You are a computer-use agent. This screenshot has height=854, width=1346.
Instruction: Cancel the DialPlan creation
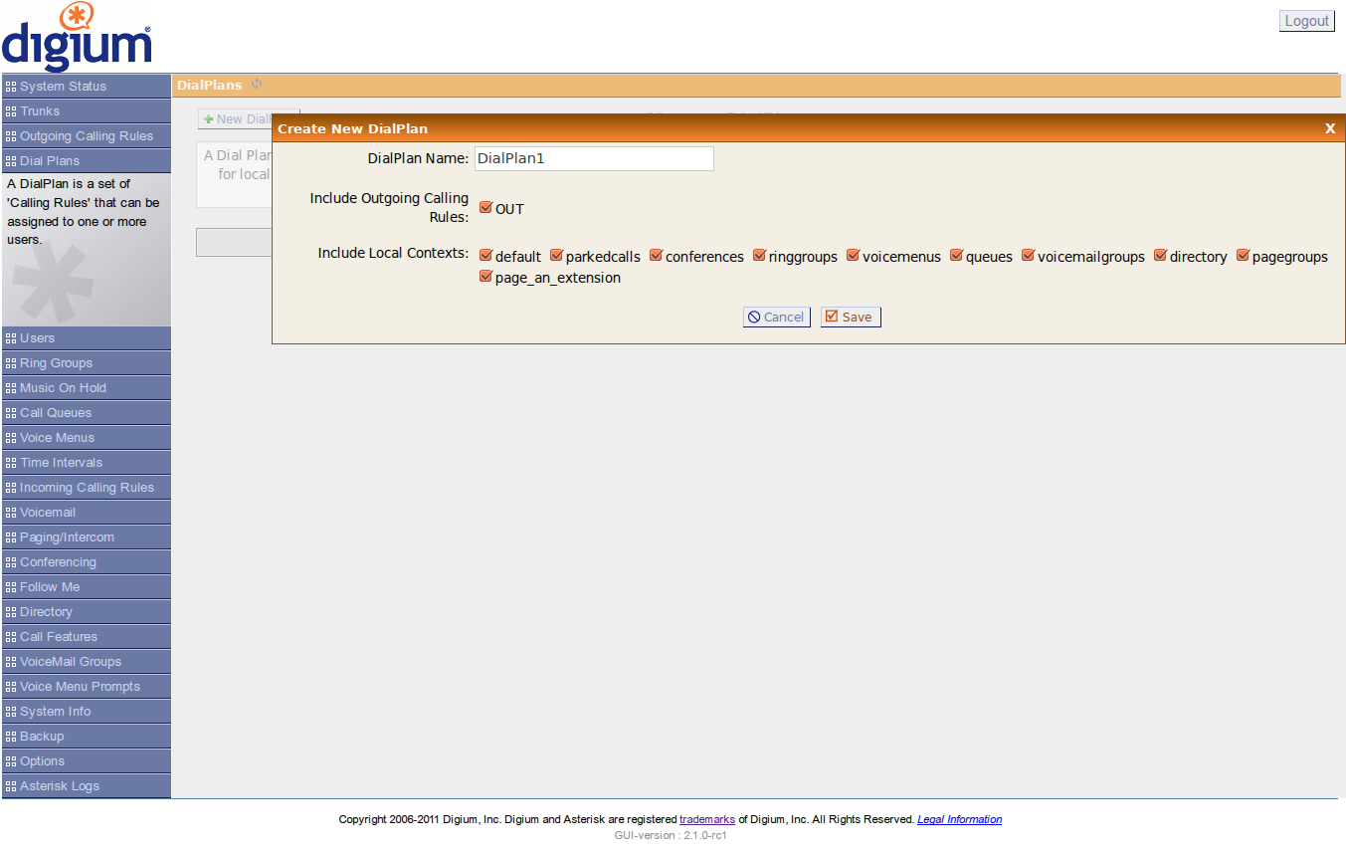pos(776,317)
